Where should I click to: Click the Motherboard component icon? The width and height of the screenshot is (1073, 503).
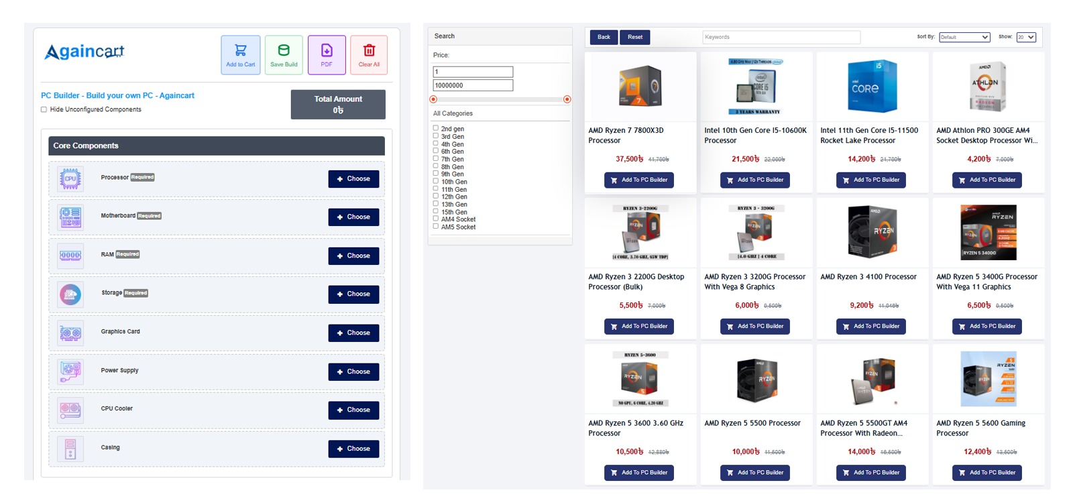click(x=70, y=217)
